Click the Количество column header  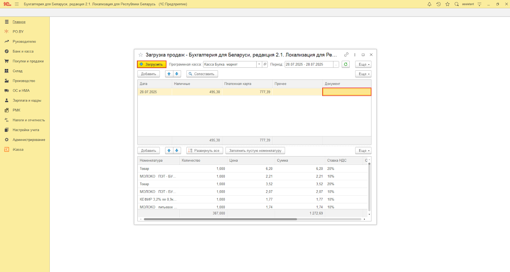click(x=203, y=160)
